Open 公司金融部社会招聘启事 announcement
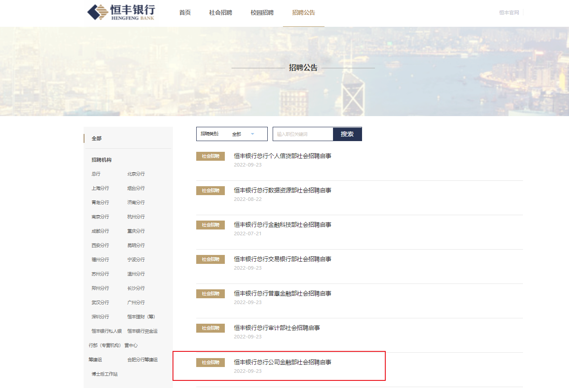 (282, 362)
